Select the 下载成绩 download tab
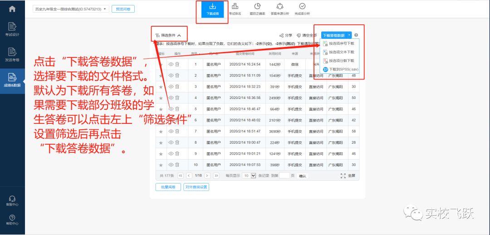The image size is (490, 235). click(x=212, y=9)
